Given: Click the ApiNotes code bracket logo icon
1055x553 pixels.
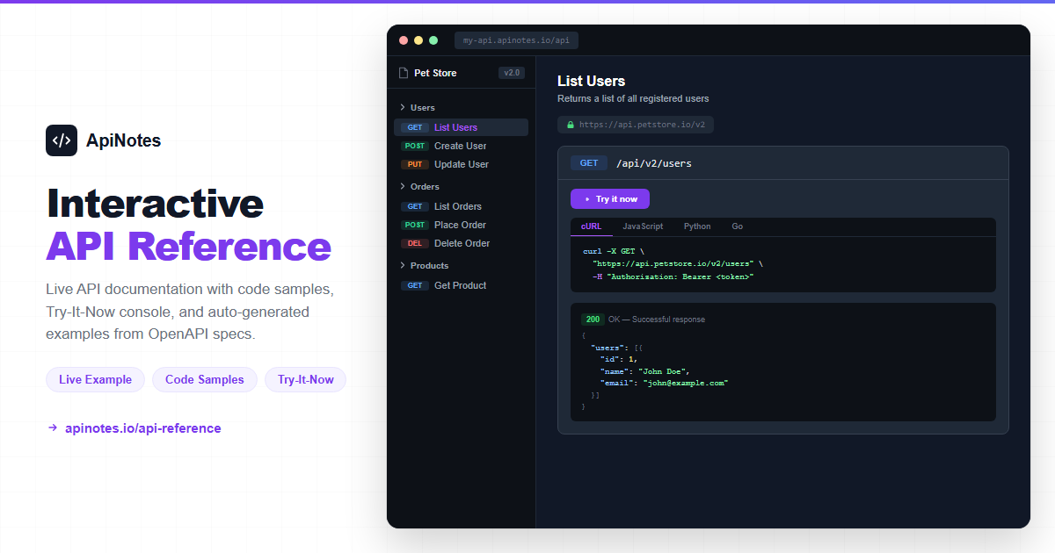Looking at the screenshot, I should (x=62, y=140).
